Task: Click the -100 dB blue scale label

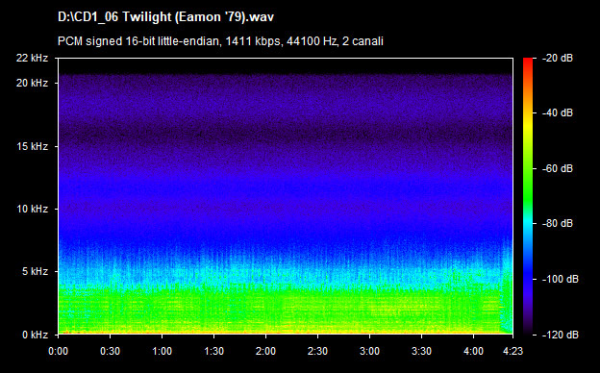Action: click(561, 279)
